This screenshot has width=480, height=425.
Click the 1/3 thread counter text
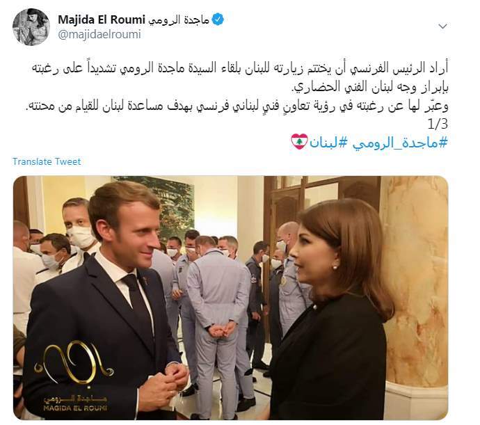point(438,124)
